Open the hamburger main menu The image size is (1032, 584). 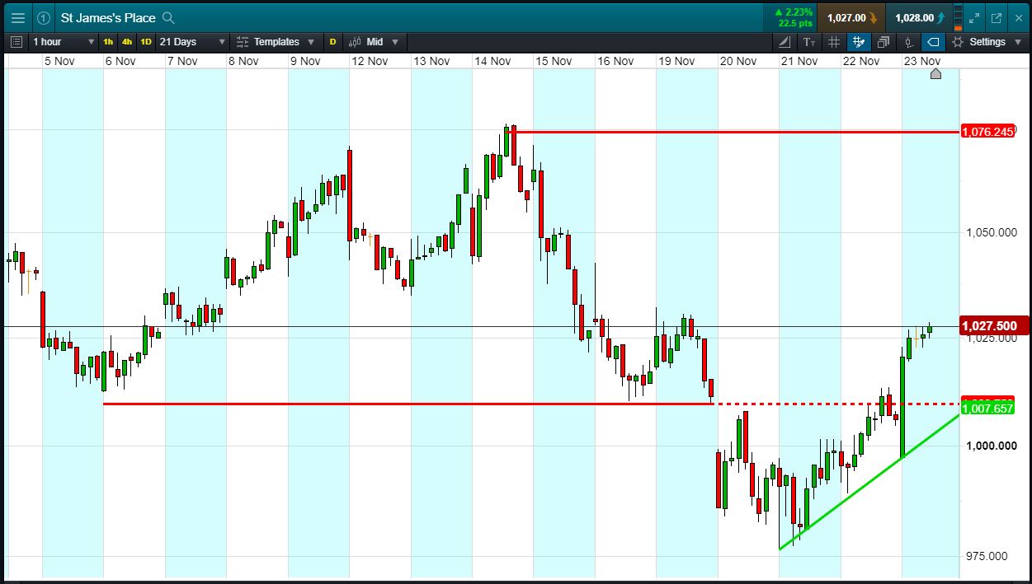coord(18,17)
